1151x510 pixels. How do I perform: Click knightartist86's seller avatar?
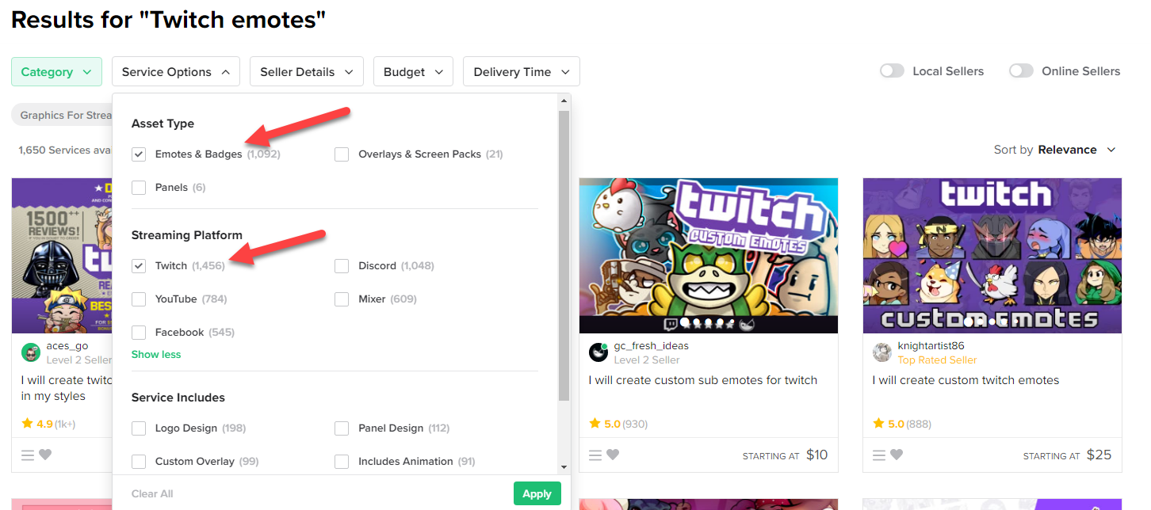pyautogui.click(x=881, y=352)
